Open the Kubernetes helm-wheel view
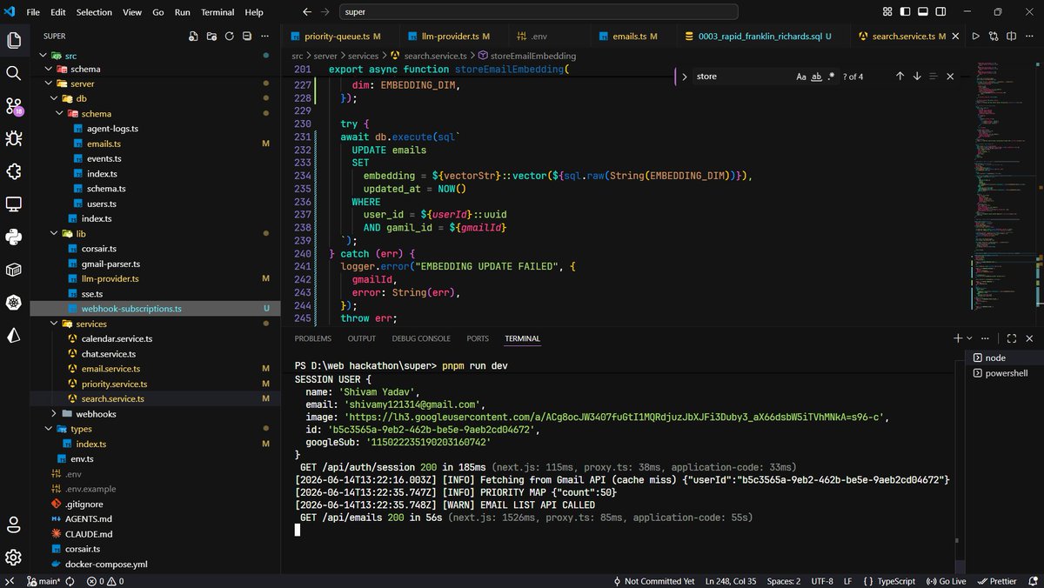The image size is (1044, 588). [x=14, y=303]
